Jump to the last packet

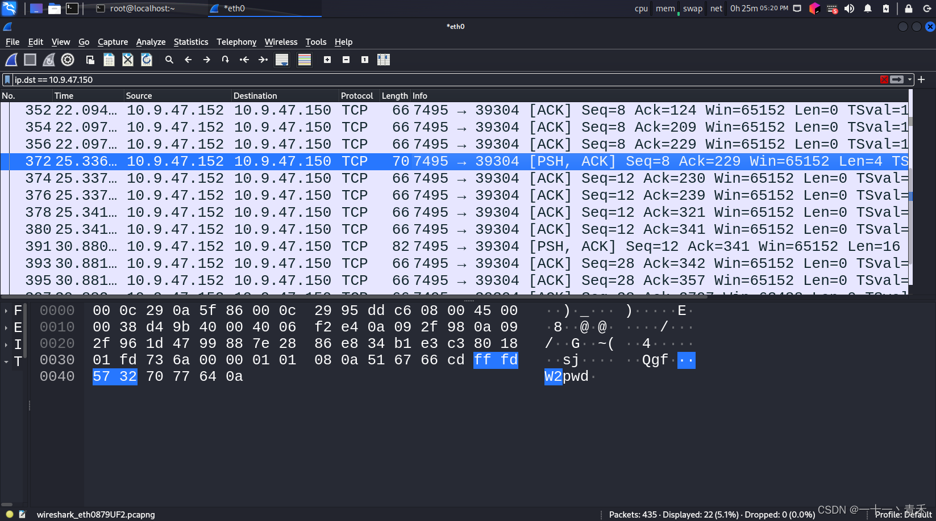click(x=263, y=60)
